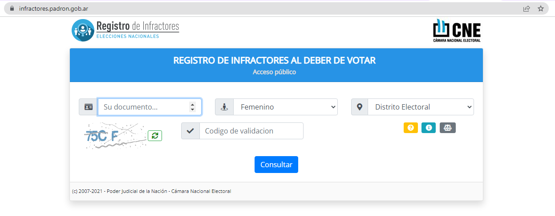The image size is (555, 216).
Task: Click the gray balance scale icon button
Action: coord(448,128)
